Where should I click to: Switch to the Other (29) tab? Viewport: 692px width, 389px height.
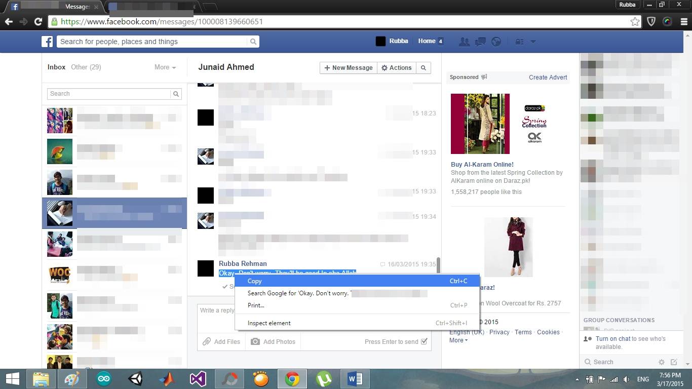click(86, 67)
